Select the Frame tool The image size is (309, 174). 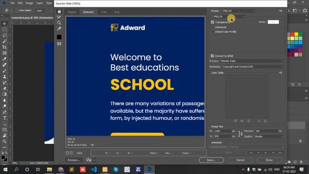pyautogui.click(x=4, y=53)
